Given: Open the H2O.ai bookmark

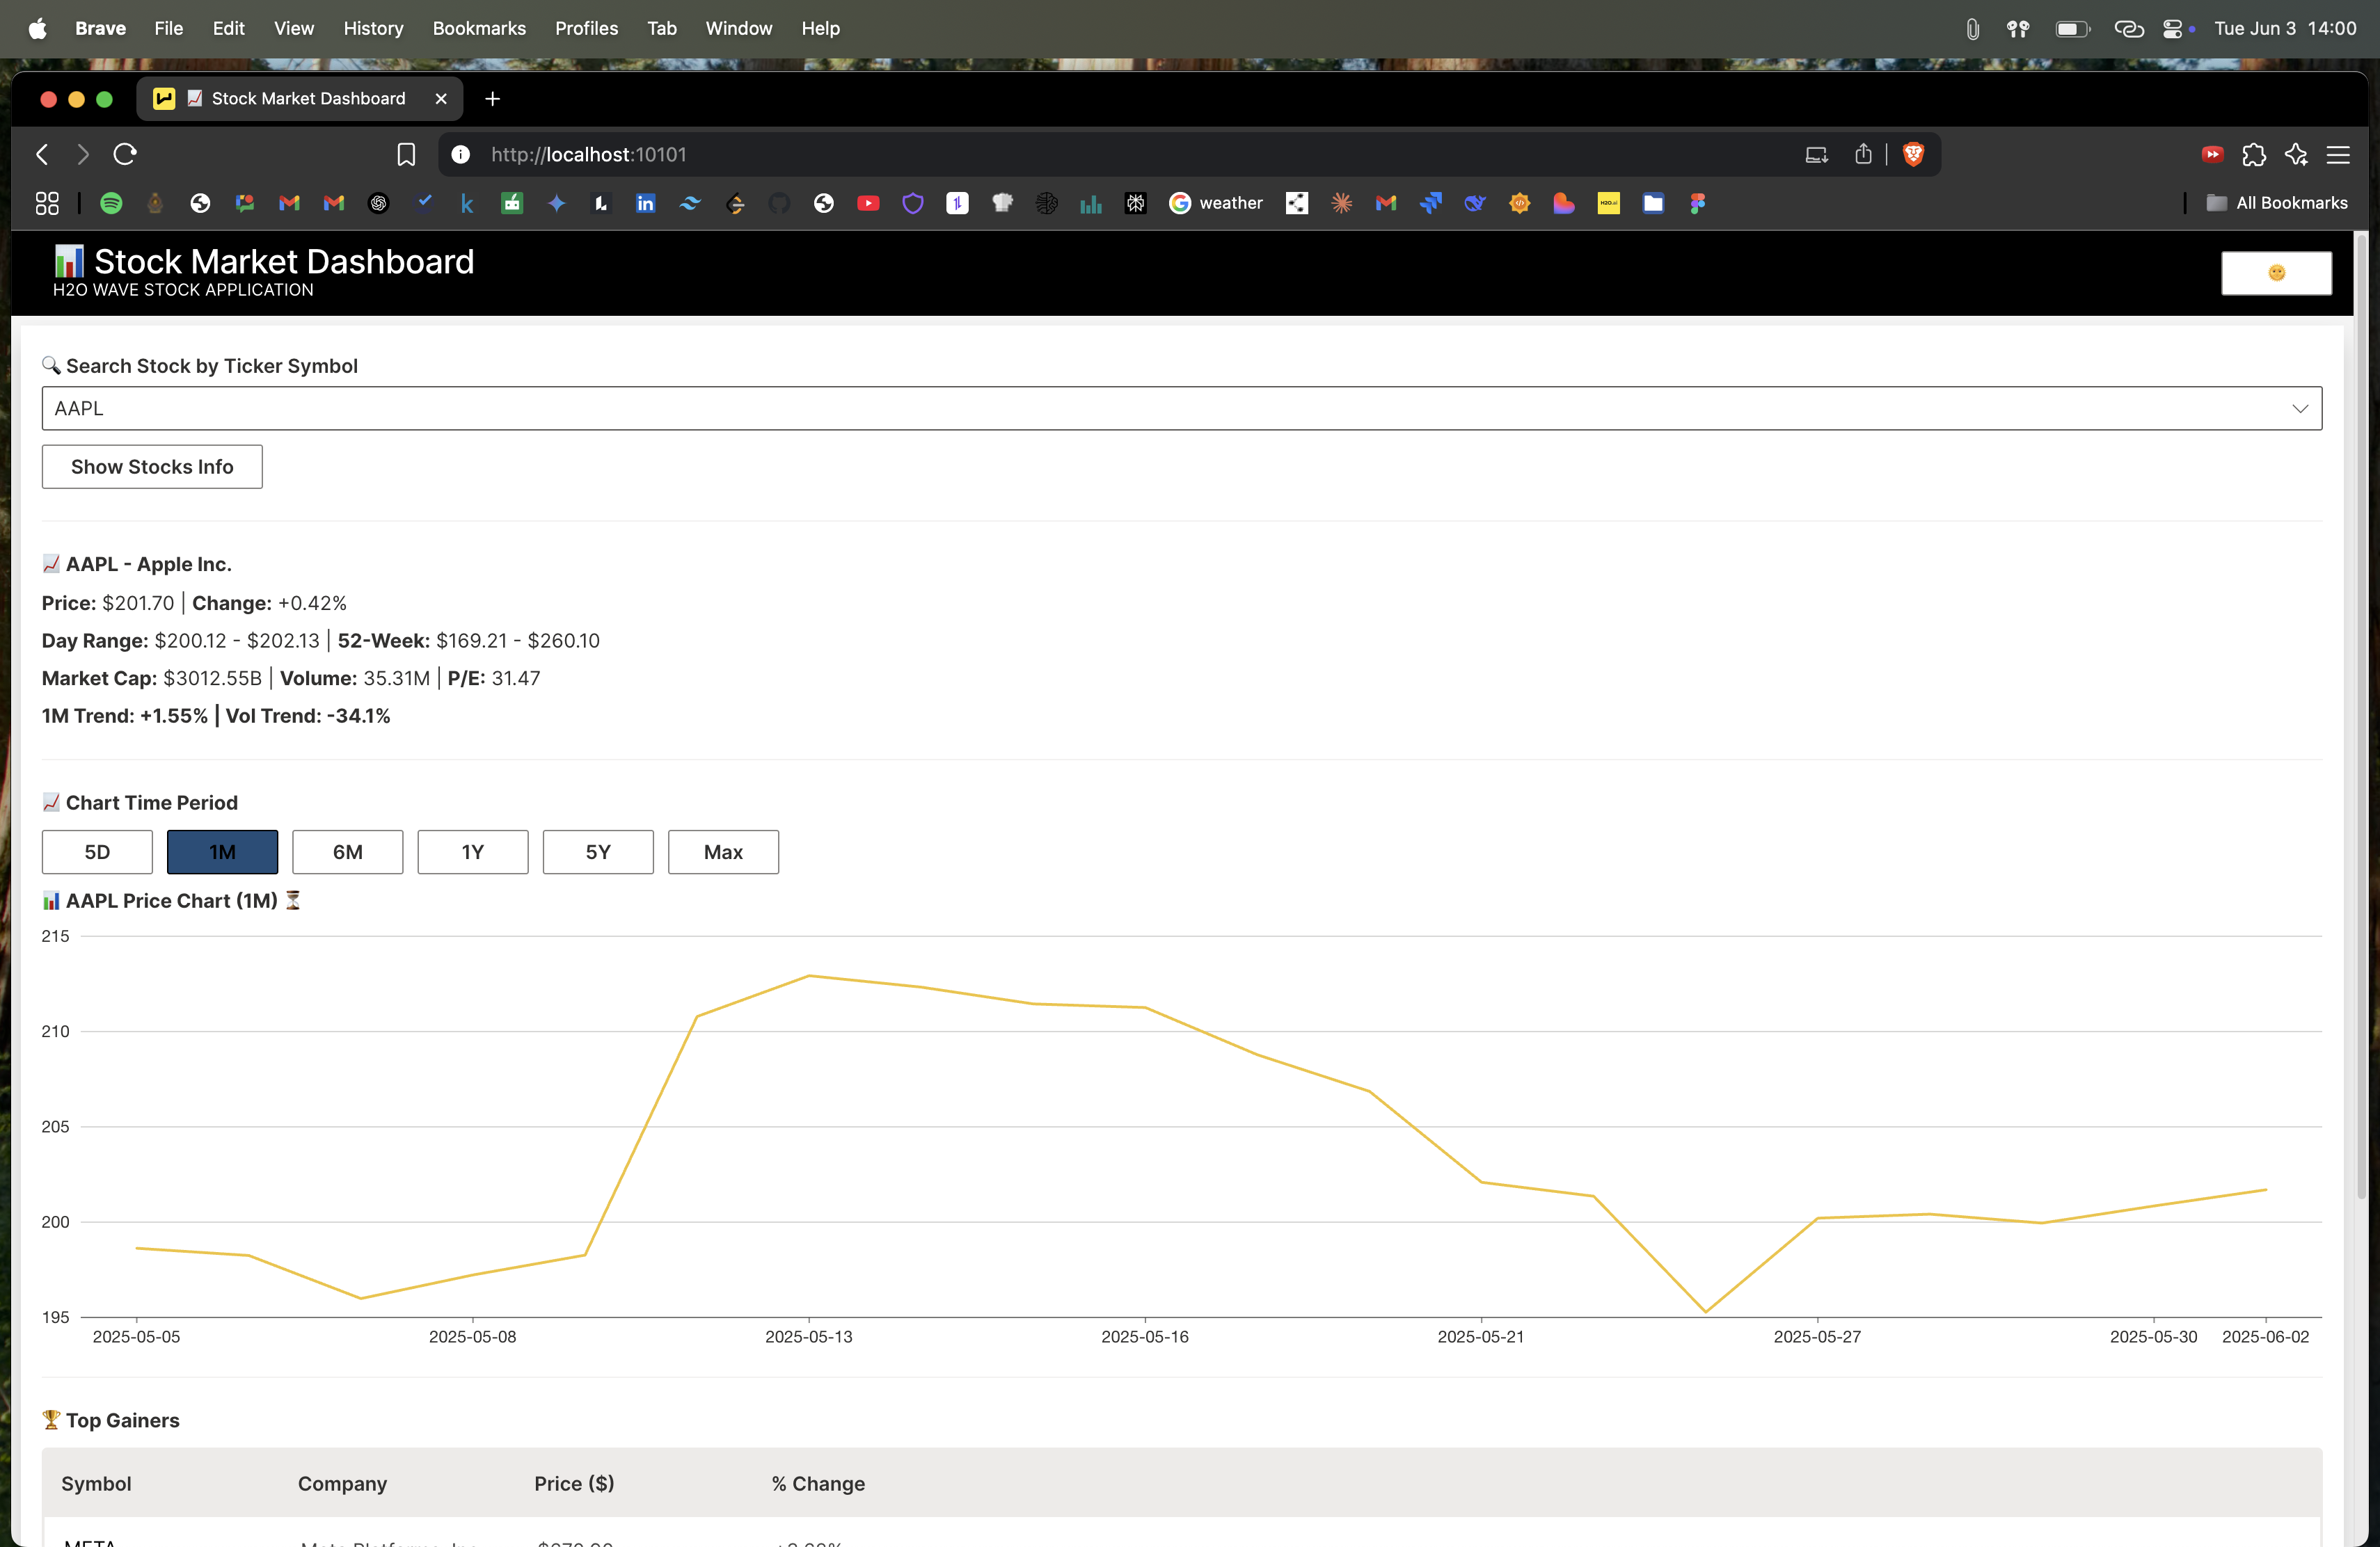Looking at the screenshot, I should pyautogui.click(x=1608, y=203).
